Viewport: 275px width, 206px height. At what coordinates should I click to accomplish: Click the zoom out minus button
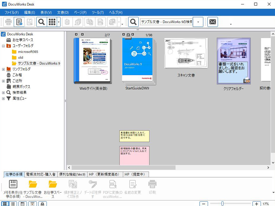tap(203, 204)
